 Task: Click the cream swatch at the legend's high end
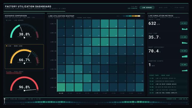(x=139, y=16)
